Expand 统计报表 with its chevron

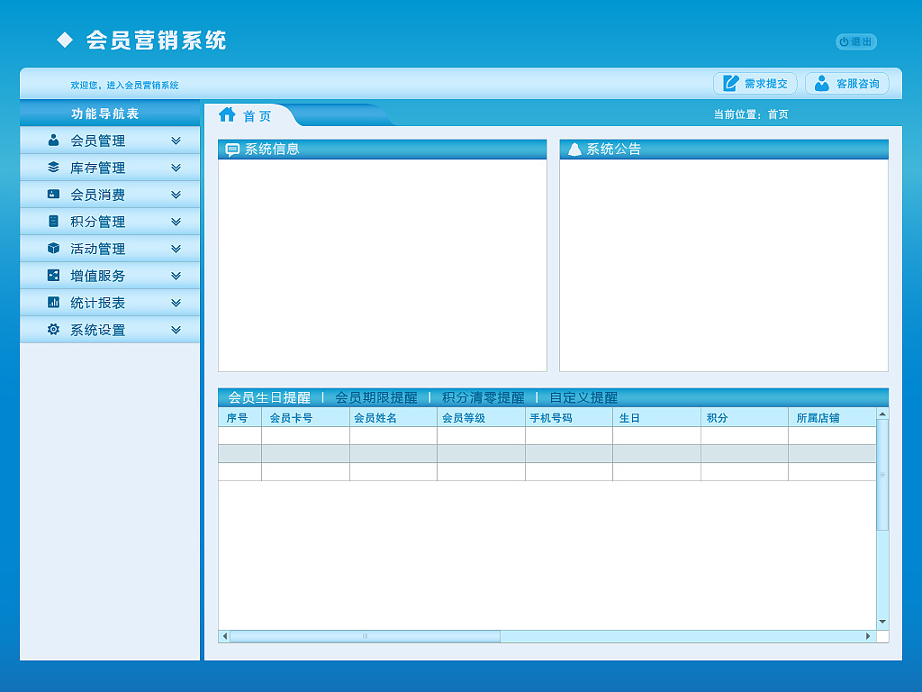coord(176,303)
